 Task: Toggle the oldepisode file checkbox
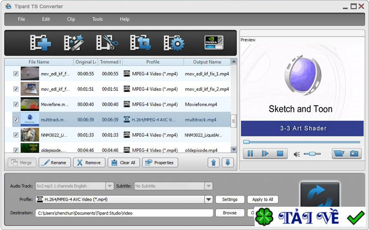point(16,150)
